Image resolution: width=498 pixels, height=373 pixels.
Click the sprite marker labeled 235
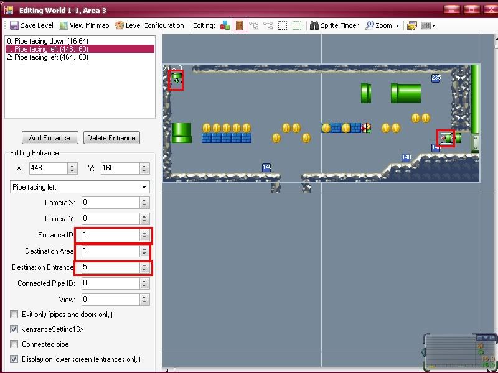[436, 78]
